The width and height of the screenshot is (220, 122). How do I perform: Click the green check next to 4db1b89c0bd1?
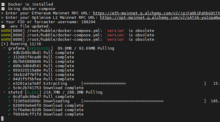point(10,53)
